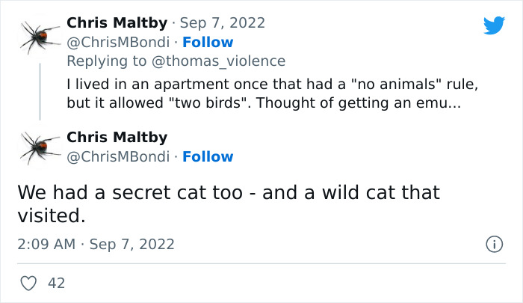Screen dimensions: 523x303
Task: Click @ChrisMBondi handle in reply tweet
Action: point(120,156)
